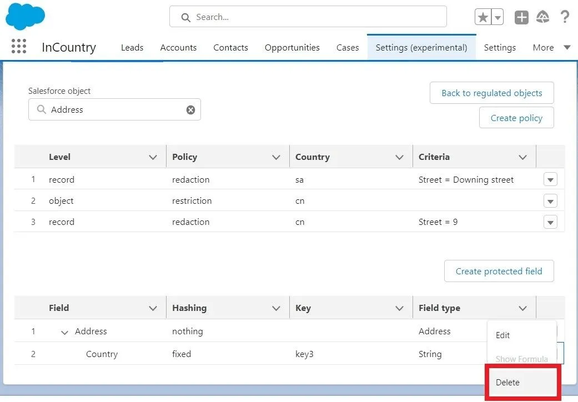This screenshot has height=402, width=578.
Task: Switch to the Opportunities tab
Action: (292, 48)
